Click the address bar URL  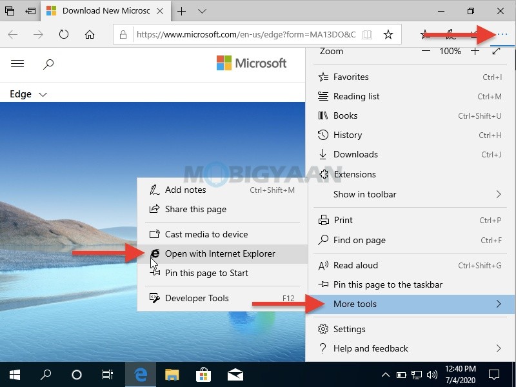pos(246,34)
